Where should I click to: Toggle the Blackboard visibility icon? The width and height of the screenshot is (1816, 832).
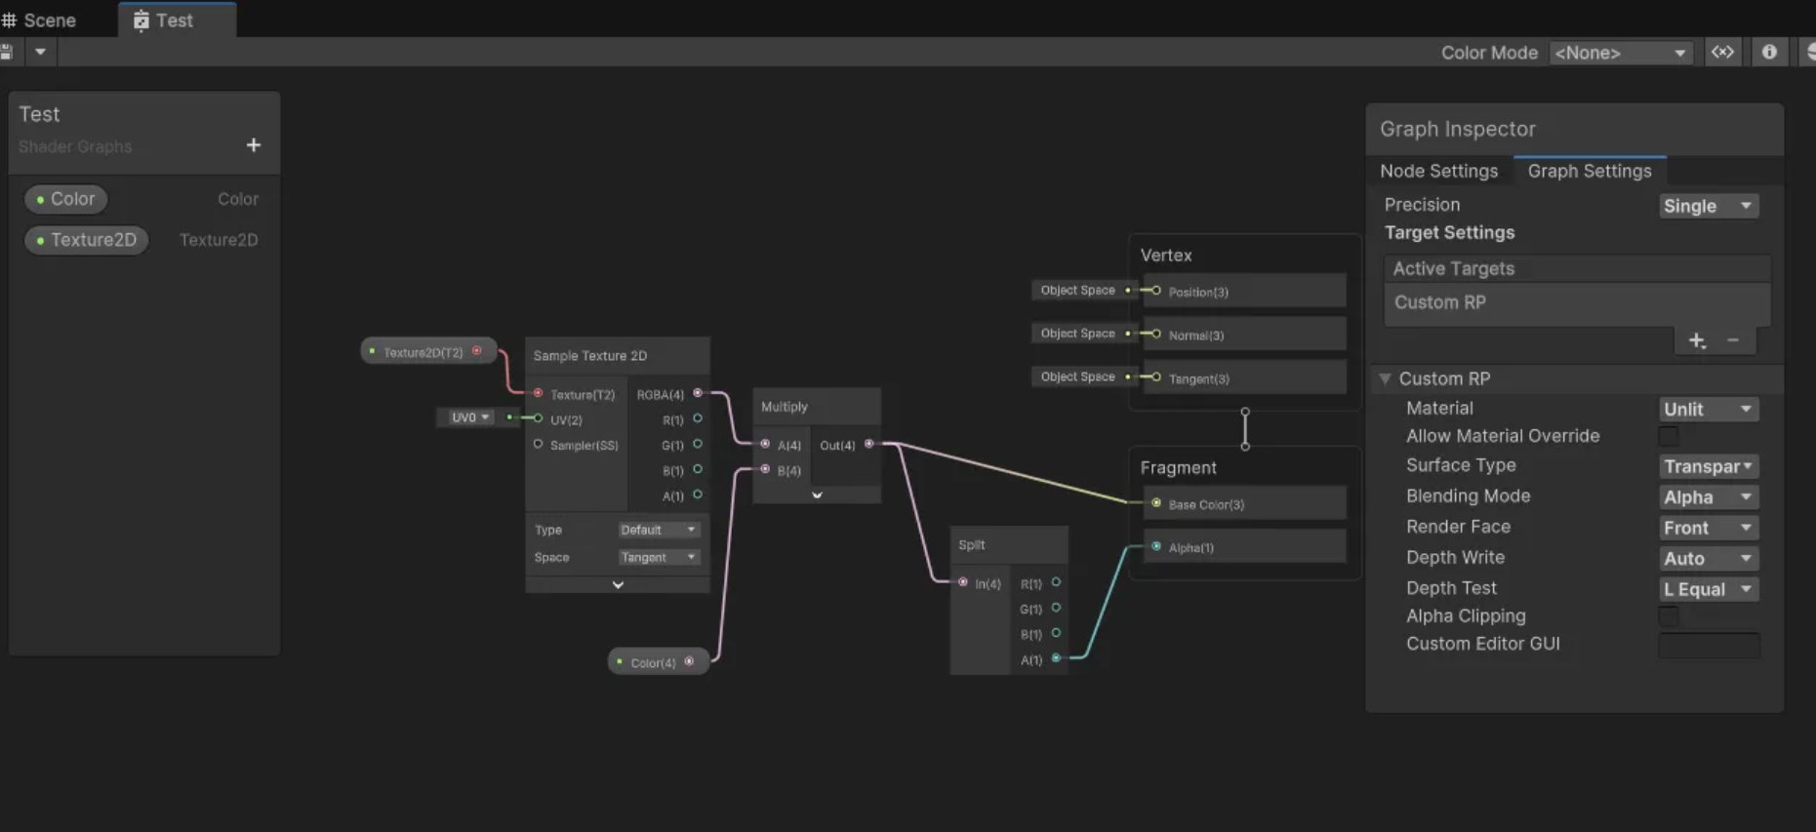1722,53
